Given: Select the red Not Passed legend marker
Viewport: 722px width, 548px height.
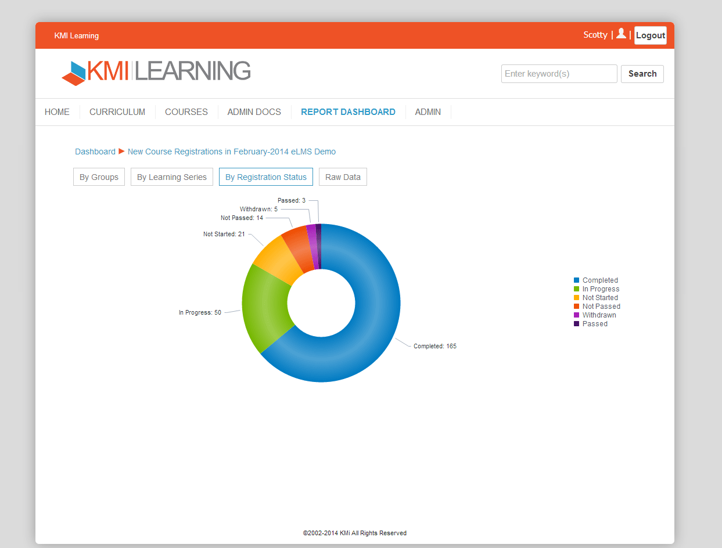Looking at the screenshot, I should click(576, 306).
